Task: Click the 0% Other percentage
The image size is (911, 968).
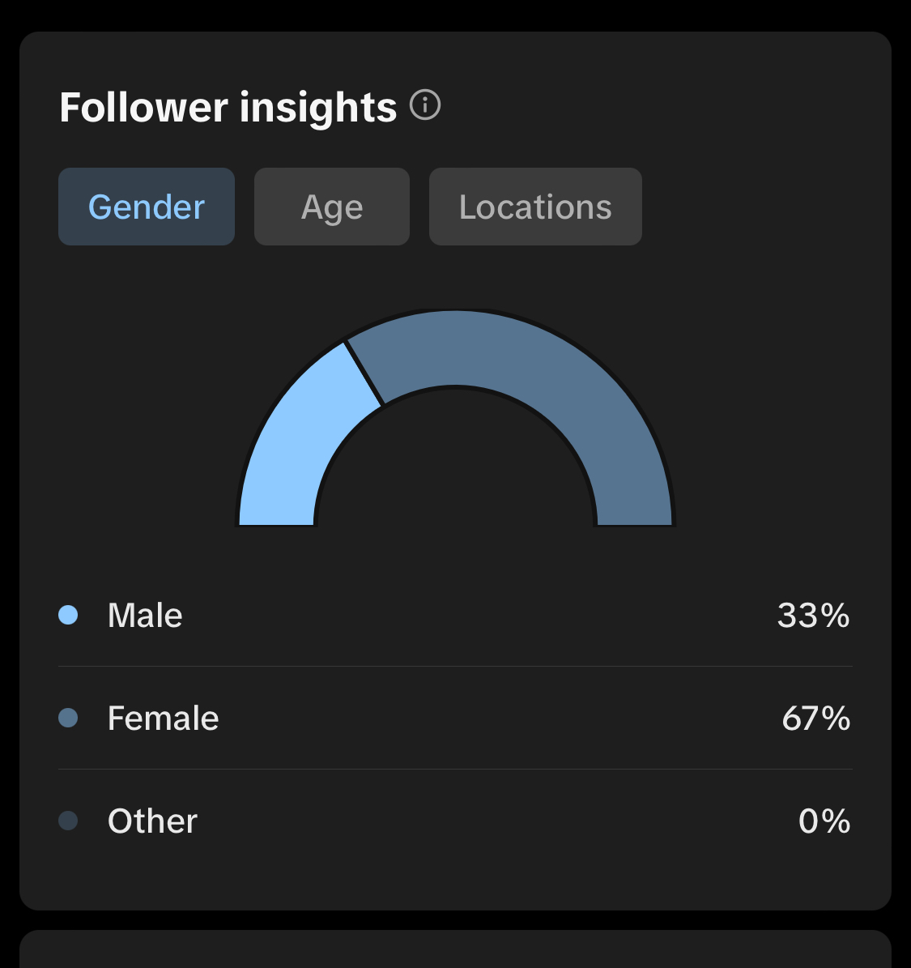Action: click(824, 821)
